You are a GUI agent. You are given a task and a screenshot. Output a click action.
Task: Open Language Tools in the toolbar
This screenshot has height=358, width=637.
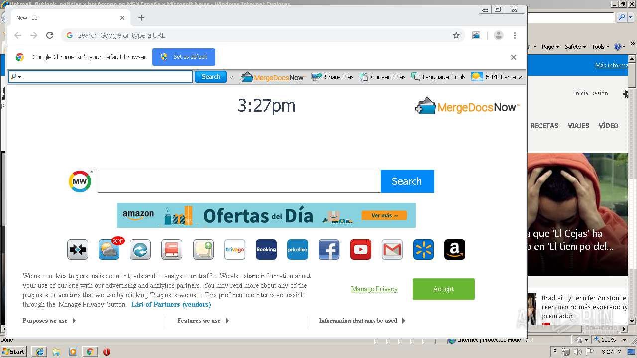[438, 77]
